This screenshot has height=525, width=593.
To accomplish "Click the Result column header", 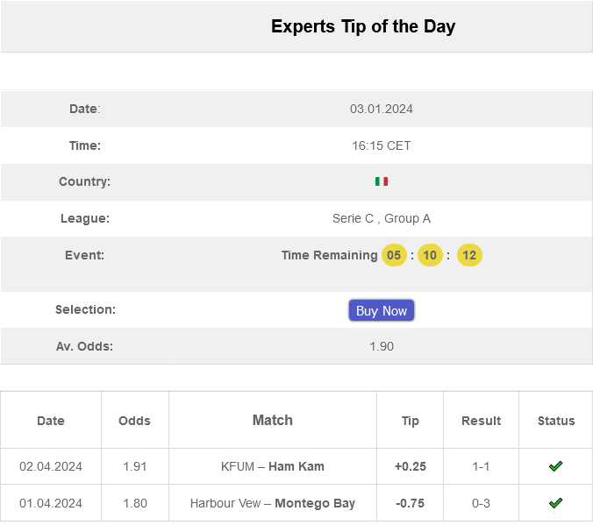I will (x=481, y=421).
